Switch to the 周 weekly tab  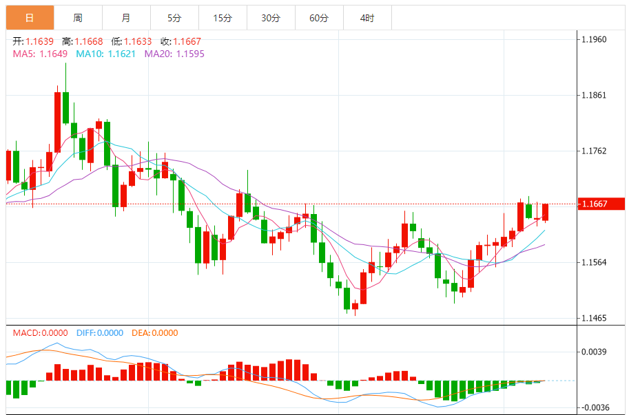[x=78, y=18]
